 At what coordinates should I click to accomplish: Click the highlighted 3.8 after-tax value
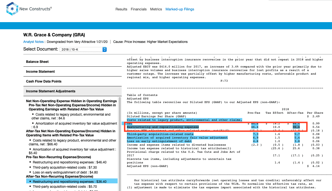297,141
